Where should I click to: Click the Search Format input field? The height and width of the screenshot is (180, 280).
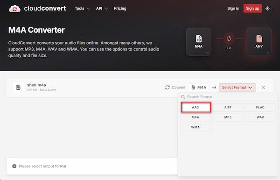pyautogui.click(x=228, y=97)
